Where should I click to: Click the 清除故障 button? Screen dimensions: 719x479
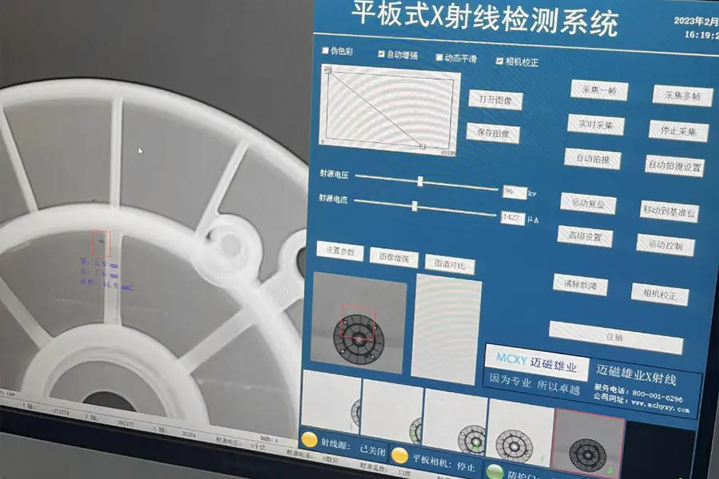click(x=580, y=283)
